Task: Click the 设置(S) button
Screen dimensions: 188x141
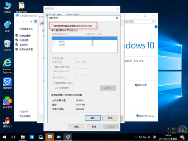Action: (x=108, y=88)
